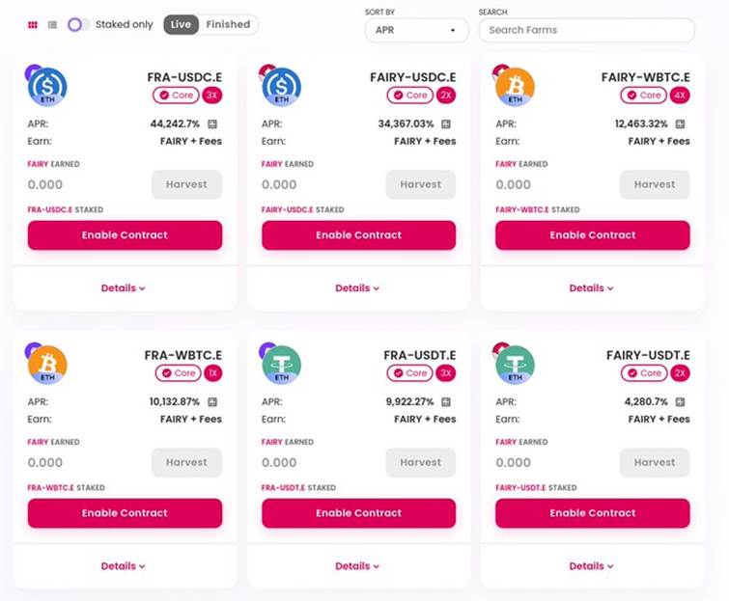Enable Contract for FRA-WBTC.E farm
The image size is (729, 601).
click(x=125, y=513)
